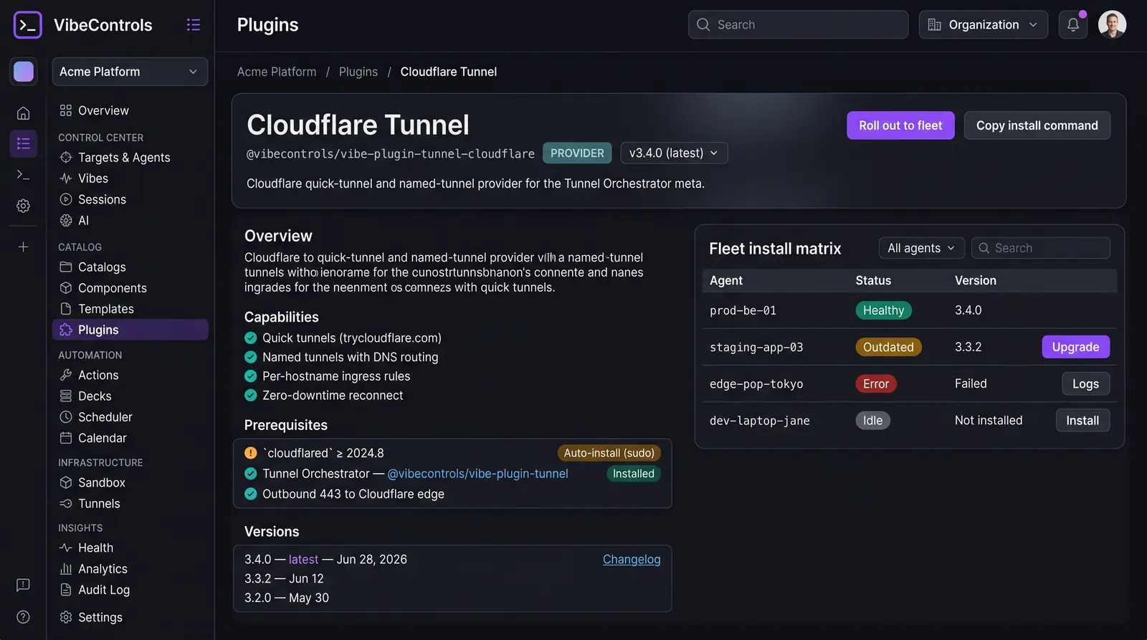Click the VibeControls terminal logo icon

pyautogui.click(x=27, y=25)
